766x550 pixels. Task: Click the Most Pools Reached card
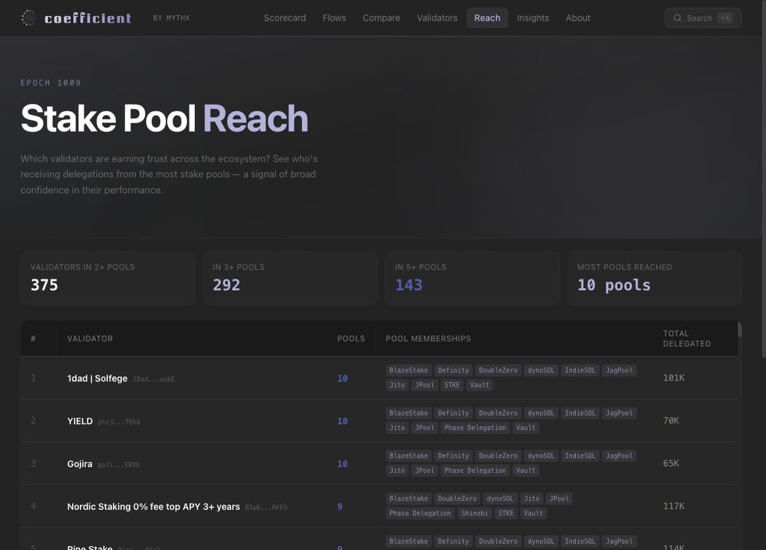click(x=654, y=278)
